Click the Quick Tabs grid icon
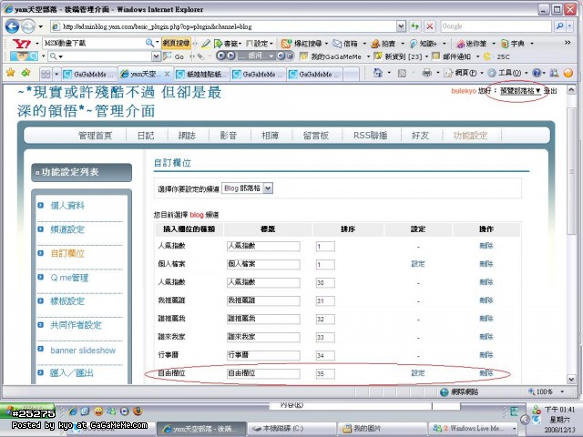This screenshot has height=437, width=583. [x=46, y=74]
